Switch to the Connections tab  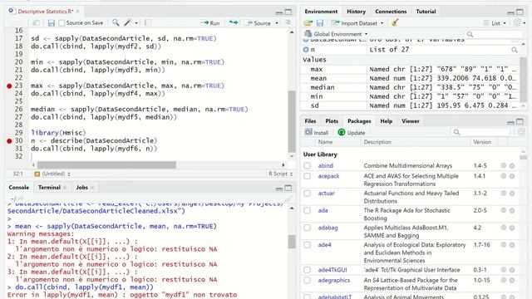391,12
